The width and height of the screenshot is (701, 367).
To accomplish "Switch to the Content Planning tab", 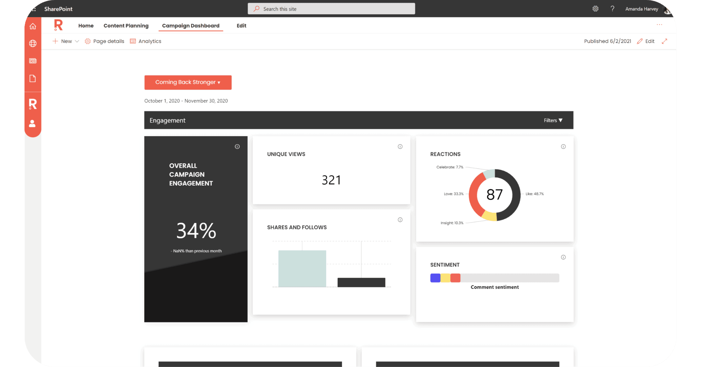I will coord(126,26).
